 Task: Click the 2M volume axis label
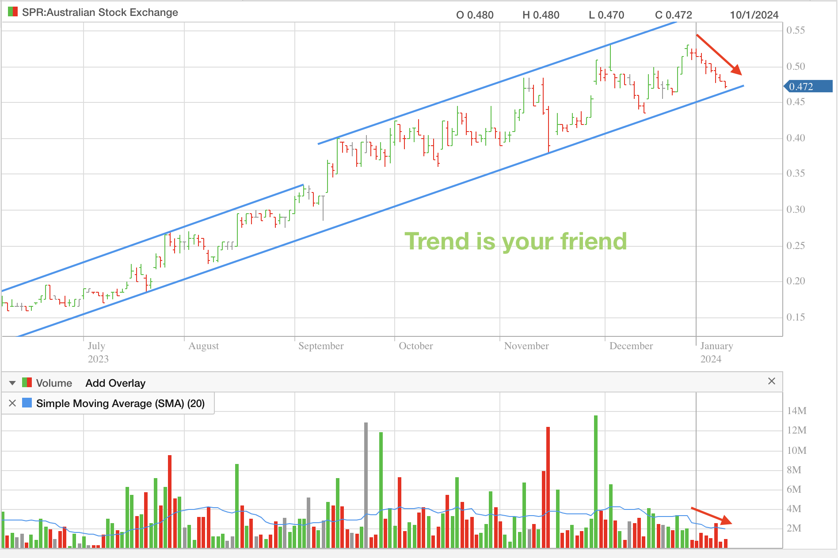[x=794, y=528]
